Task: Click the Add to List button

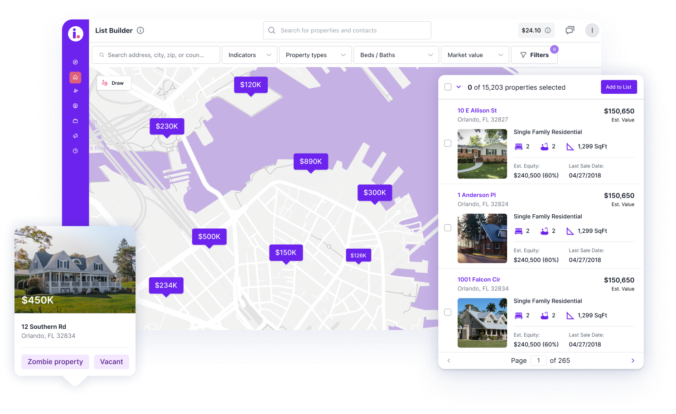Action: (618, 87)
